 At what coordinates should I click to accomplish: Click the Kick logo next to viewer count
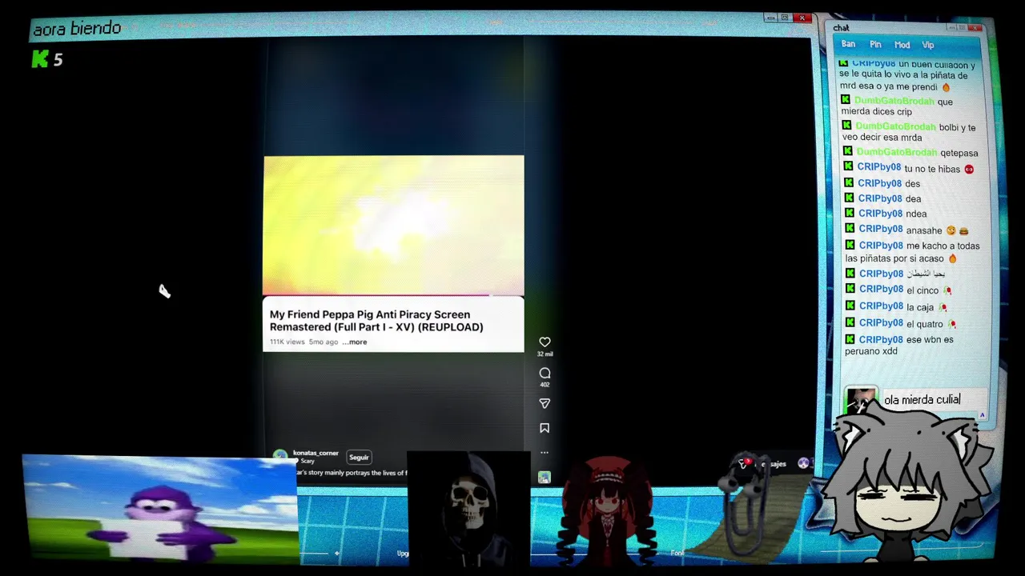(x=40, y=58)
